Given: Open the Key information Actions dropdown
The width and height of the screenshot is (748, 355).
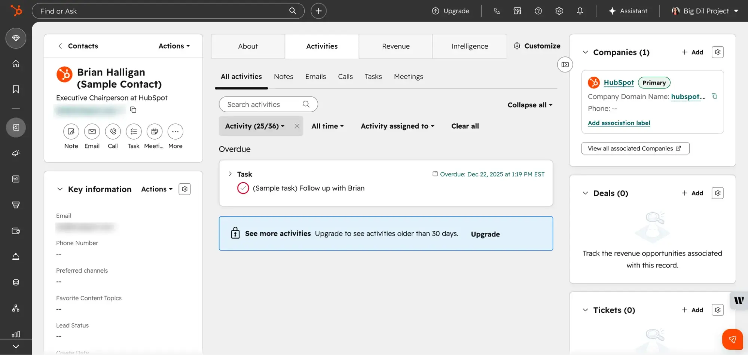Looking at the screenshot, I should click(x=157, y=189).
